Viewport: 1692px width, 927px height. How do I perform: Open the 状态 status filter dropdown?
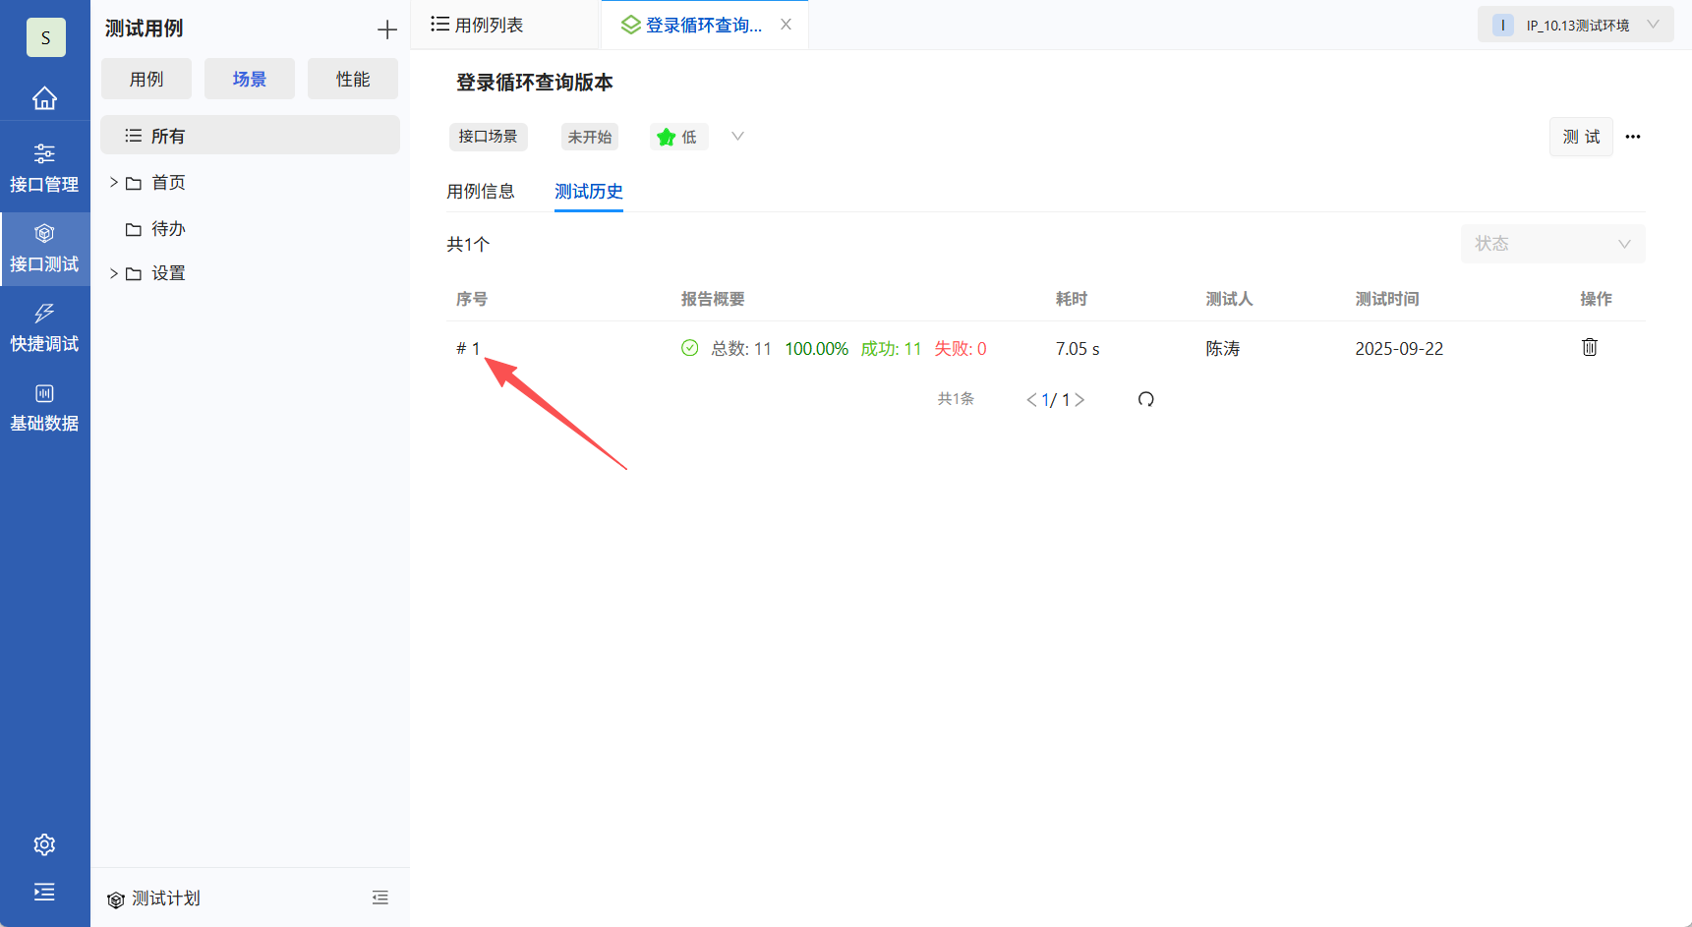1551,243
